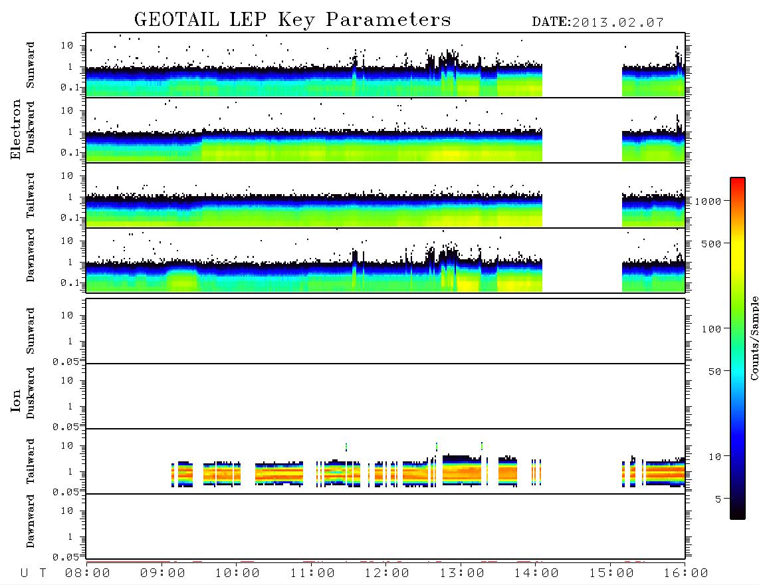Select the vertical "Ion" group label
Screen dimensions: 759x585
tap(16, 400)
